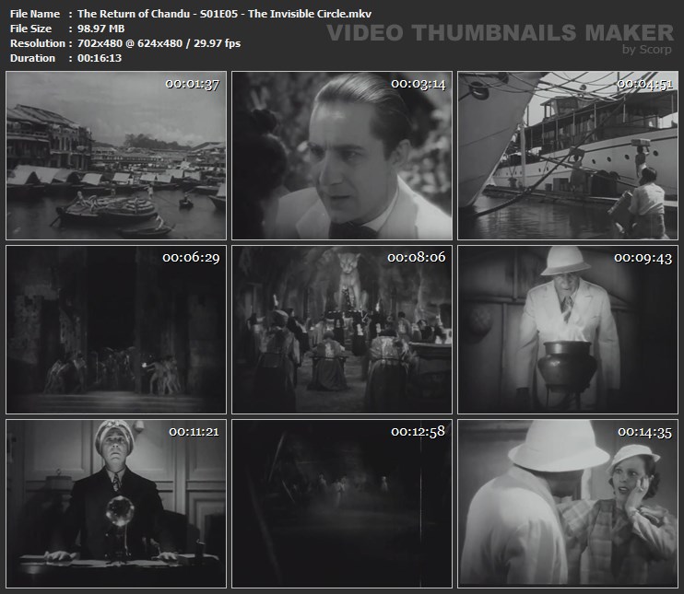
Task: Open the cat statue ceremony thumbnail at 00:08:06
Action: (x=342, y=330)
